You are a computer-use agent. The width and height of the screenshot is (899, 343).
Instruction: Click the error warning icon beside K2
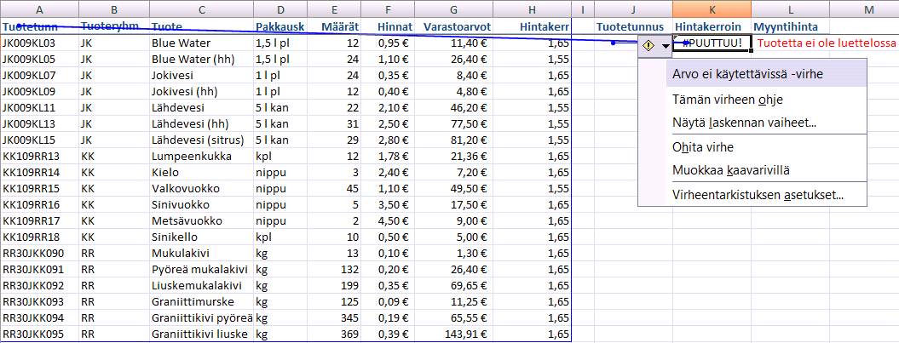(648, 46)
